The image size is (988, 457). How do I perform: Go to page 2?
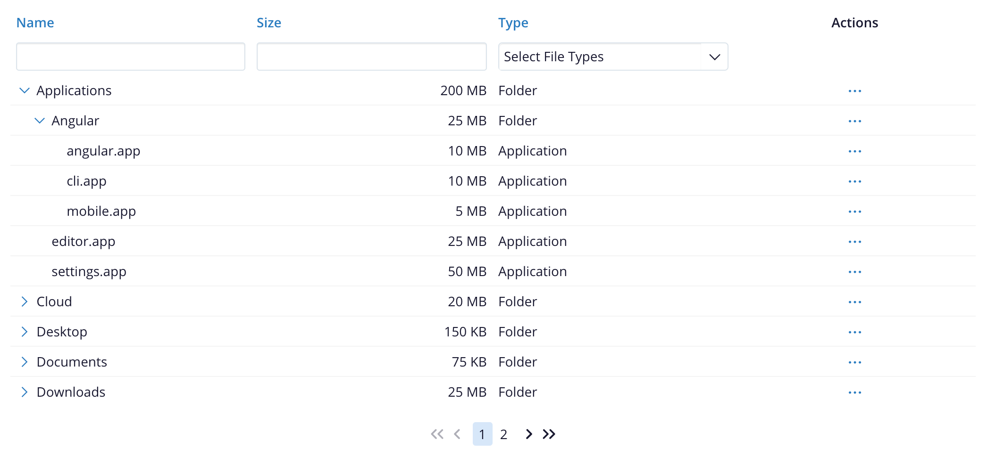tap(503, 434)
